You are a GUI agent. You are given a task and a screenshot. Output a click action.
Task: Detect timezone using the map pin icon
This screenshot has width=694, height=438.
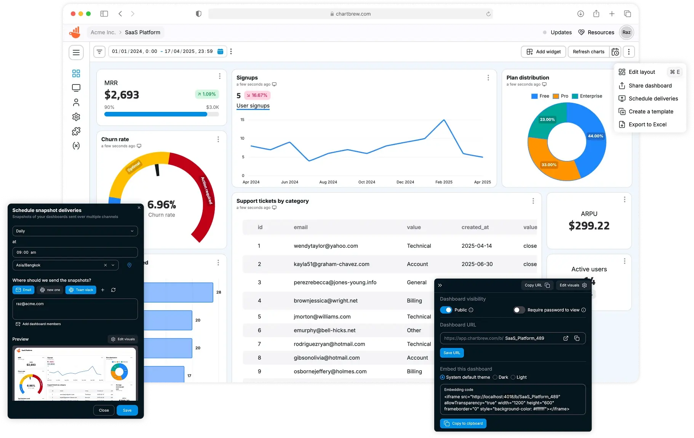coord(129,265)
